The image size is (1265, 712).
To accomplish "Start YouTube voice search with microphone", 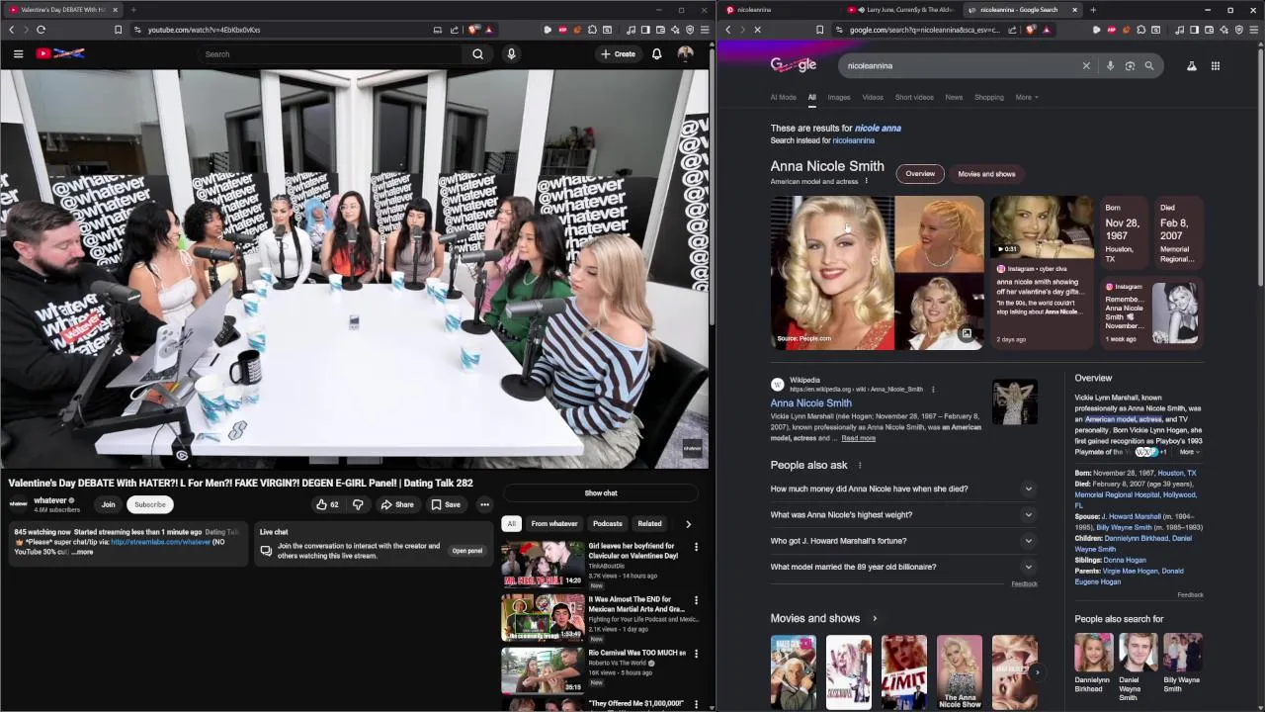I will (511, 54).
